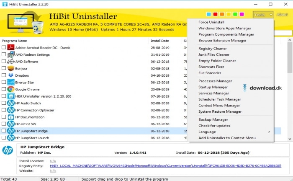The height and width of the screenshot is (181, 293).
Task: Sort by Programs Name column header
Action: [x=14, y=41]
